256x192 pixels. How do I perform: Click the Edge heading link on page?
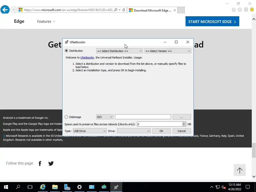[x=19, y=21]
